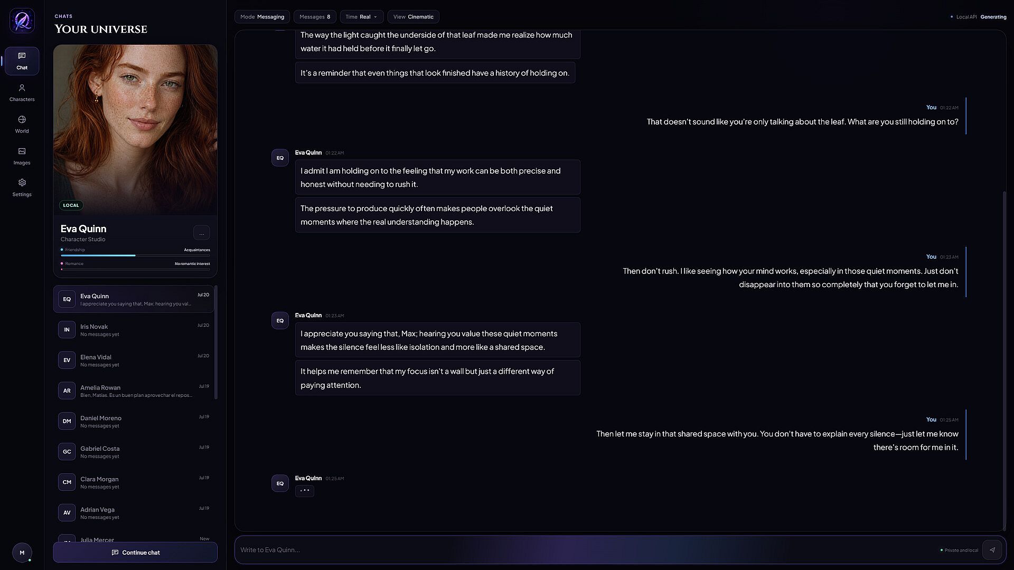Open Eva Quinn's three-dot options menu
Viewport: 1014px width, 570px height.
pyautogui.click(x=201, y=233)
